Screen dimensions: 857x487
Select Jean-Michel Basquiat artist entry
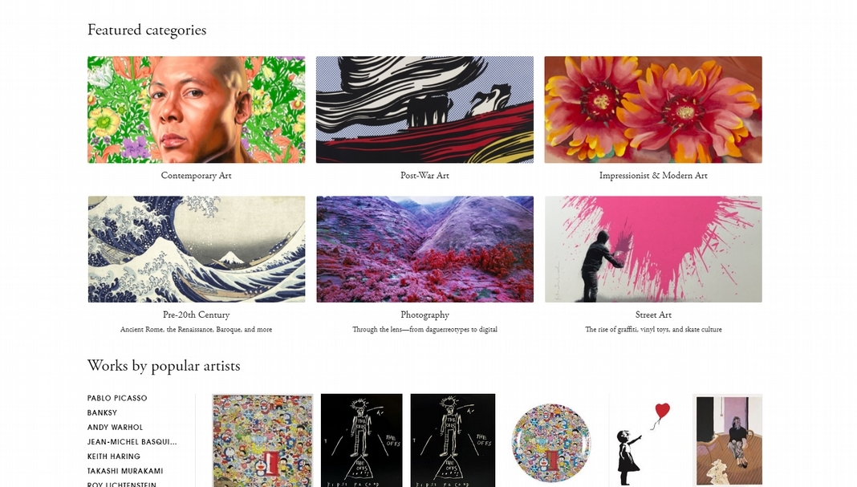click(132, 441)
